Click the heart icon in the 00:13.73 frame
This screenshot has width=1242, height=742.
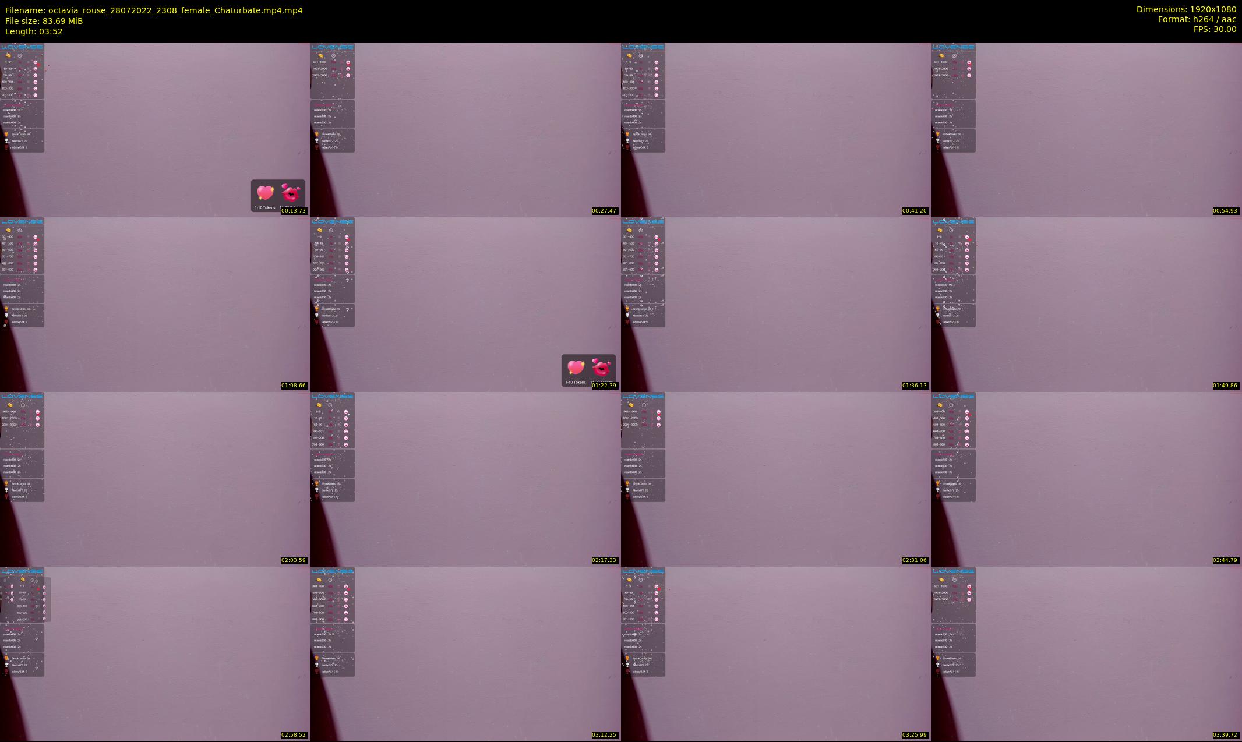click(x=265, y=193)
